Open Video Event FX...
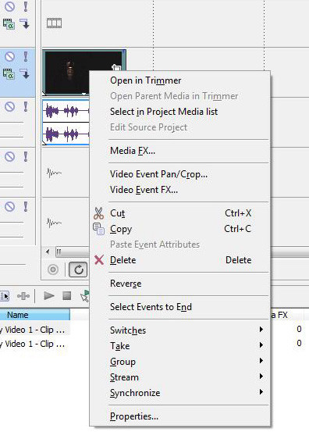Image resolution: width=309 pixels, height=432 pixels. 180,190
